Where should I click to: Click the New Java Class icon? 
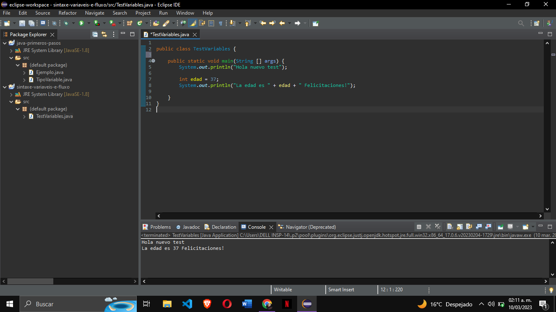coord(140,23)
